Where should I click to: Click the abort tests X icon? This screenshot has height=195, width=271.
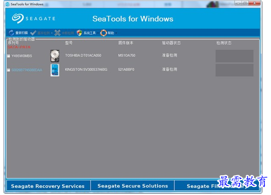click(x=57, y=33)
